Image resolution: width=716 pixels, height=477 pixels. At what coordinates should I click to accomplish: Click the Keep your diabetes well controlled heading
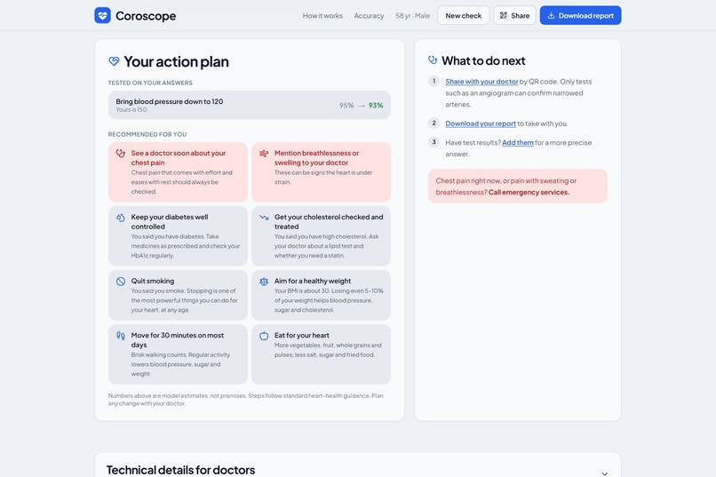click(x=170, y=222)
